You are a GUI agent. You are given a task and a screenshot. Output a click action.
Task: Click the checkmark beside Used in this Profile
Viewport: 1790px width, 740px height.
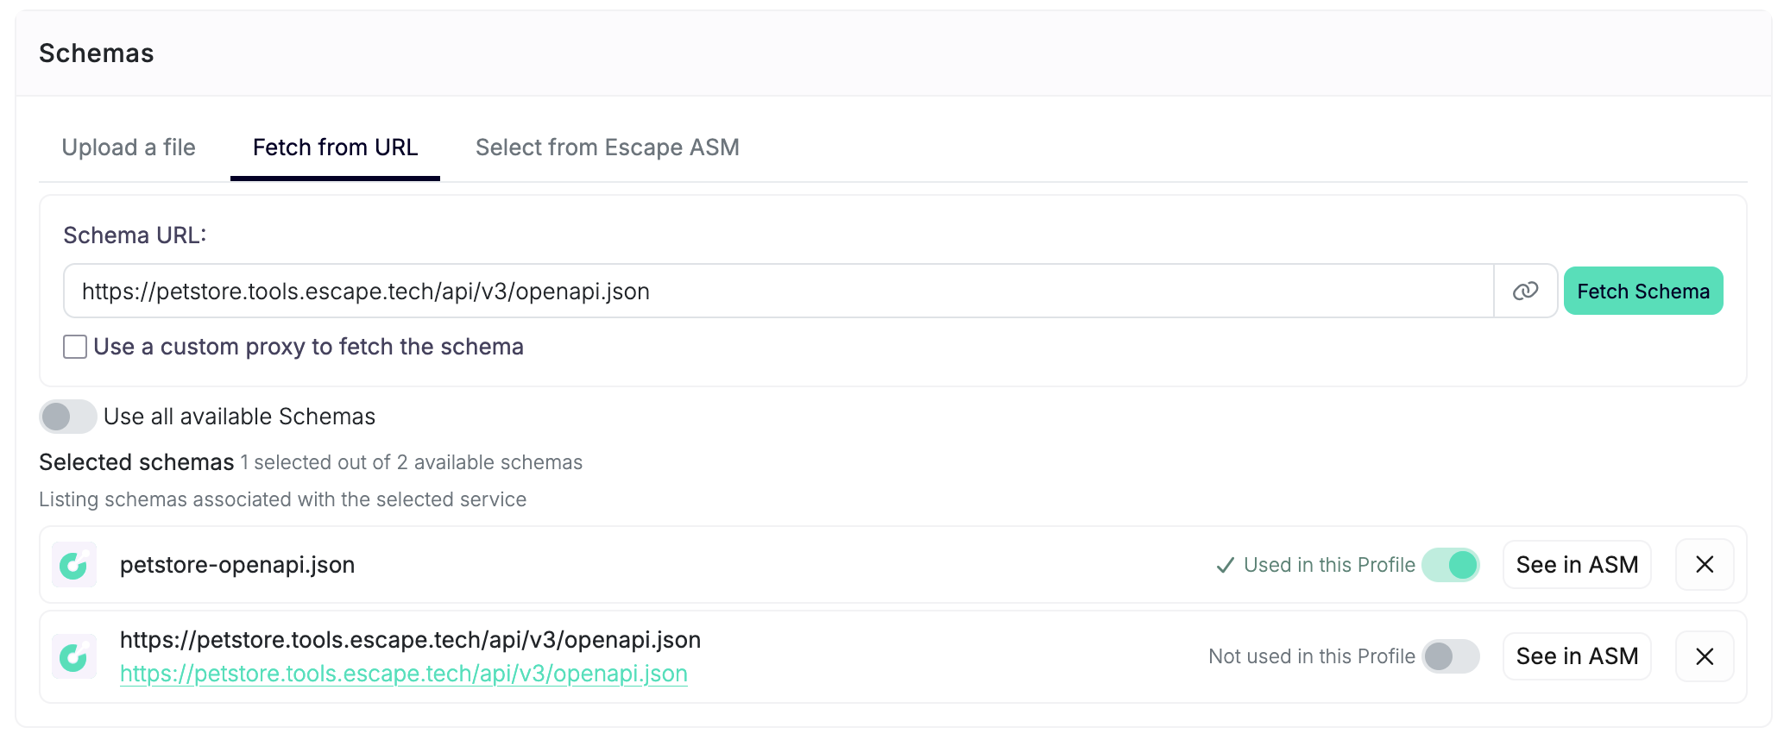click(1225, 566)
